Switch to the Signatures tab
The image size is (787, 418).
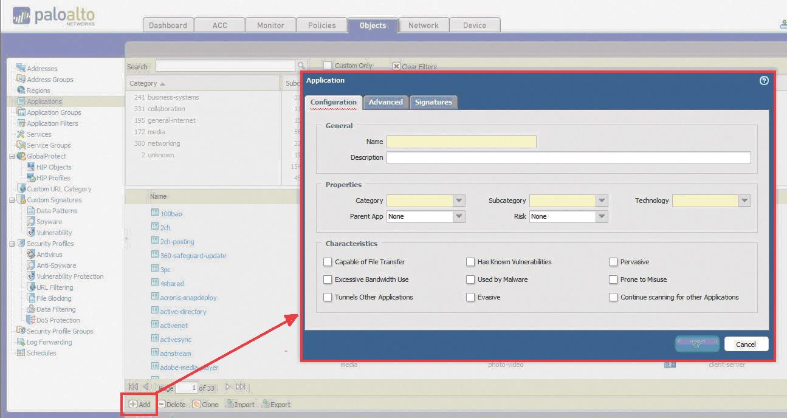coord(433,102)
